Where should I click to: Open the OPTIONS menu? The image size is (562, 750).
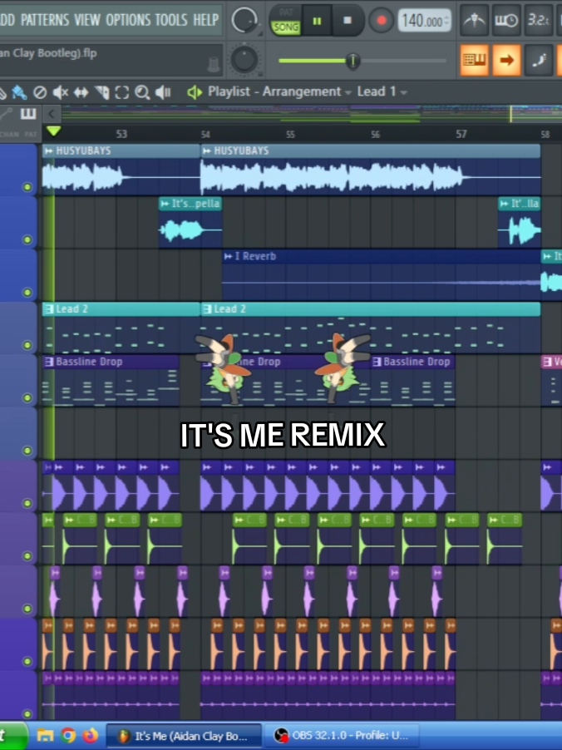coord(127,20)
